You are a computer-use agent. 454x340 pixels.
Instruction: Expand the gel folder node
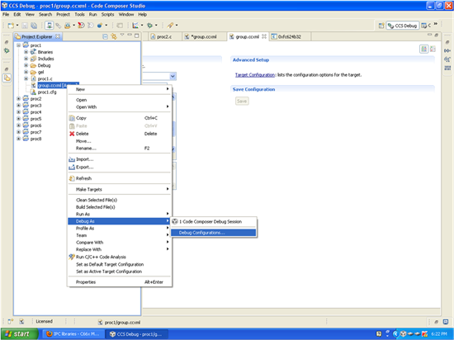[x=26, y=72]
